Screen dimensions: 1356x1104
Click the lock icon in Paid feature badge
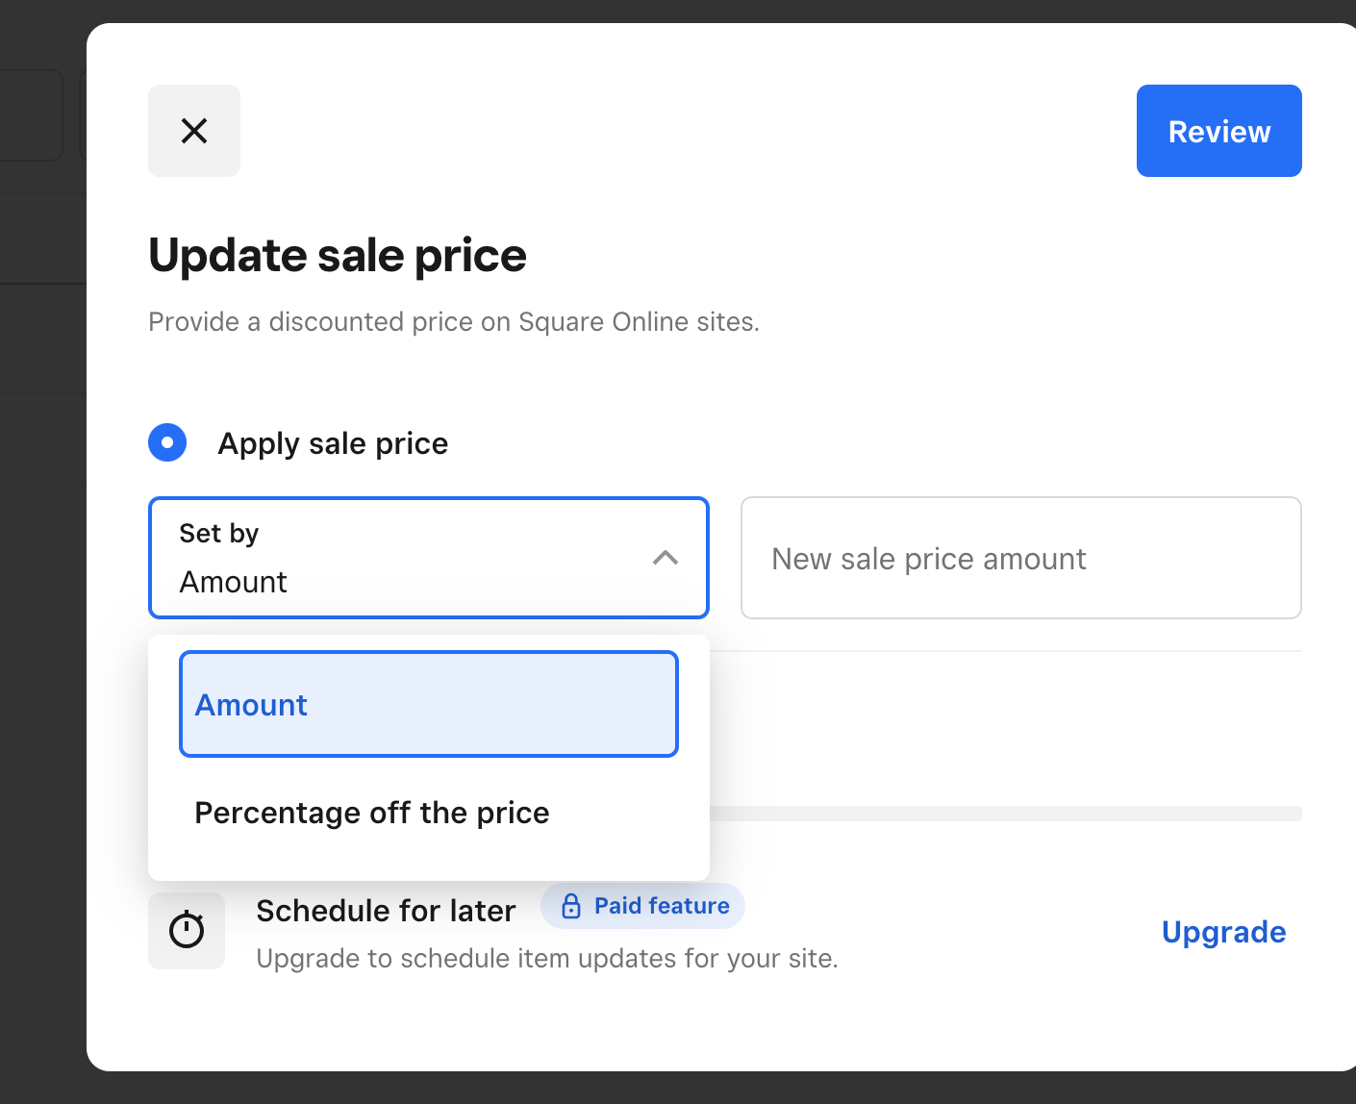tap(571, 906)
